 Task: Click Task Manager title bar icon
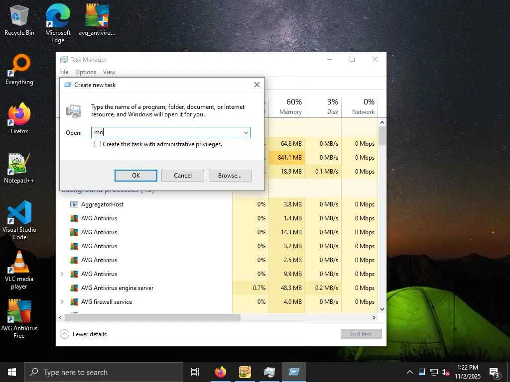tap(63, 60)
